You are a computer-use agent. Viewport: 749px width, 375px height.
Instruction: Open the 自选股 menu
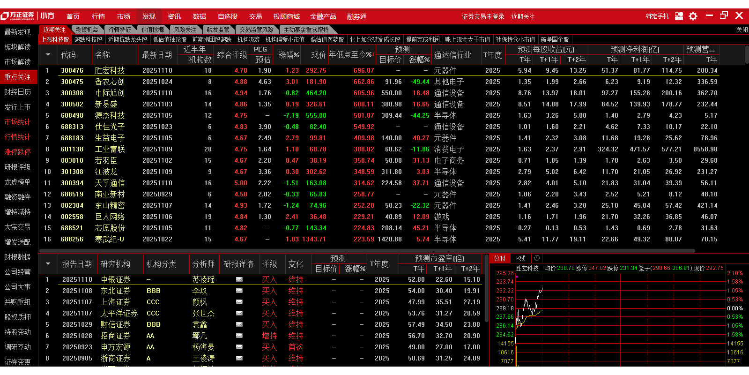227,16
